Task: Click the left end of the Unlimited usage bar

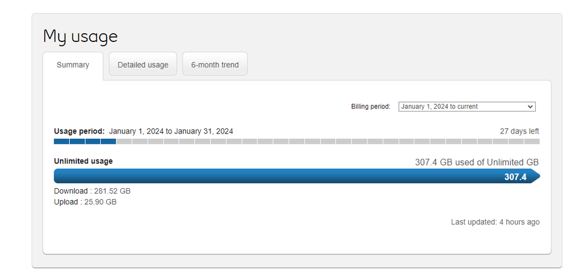Action: point(59,177)
